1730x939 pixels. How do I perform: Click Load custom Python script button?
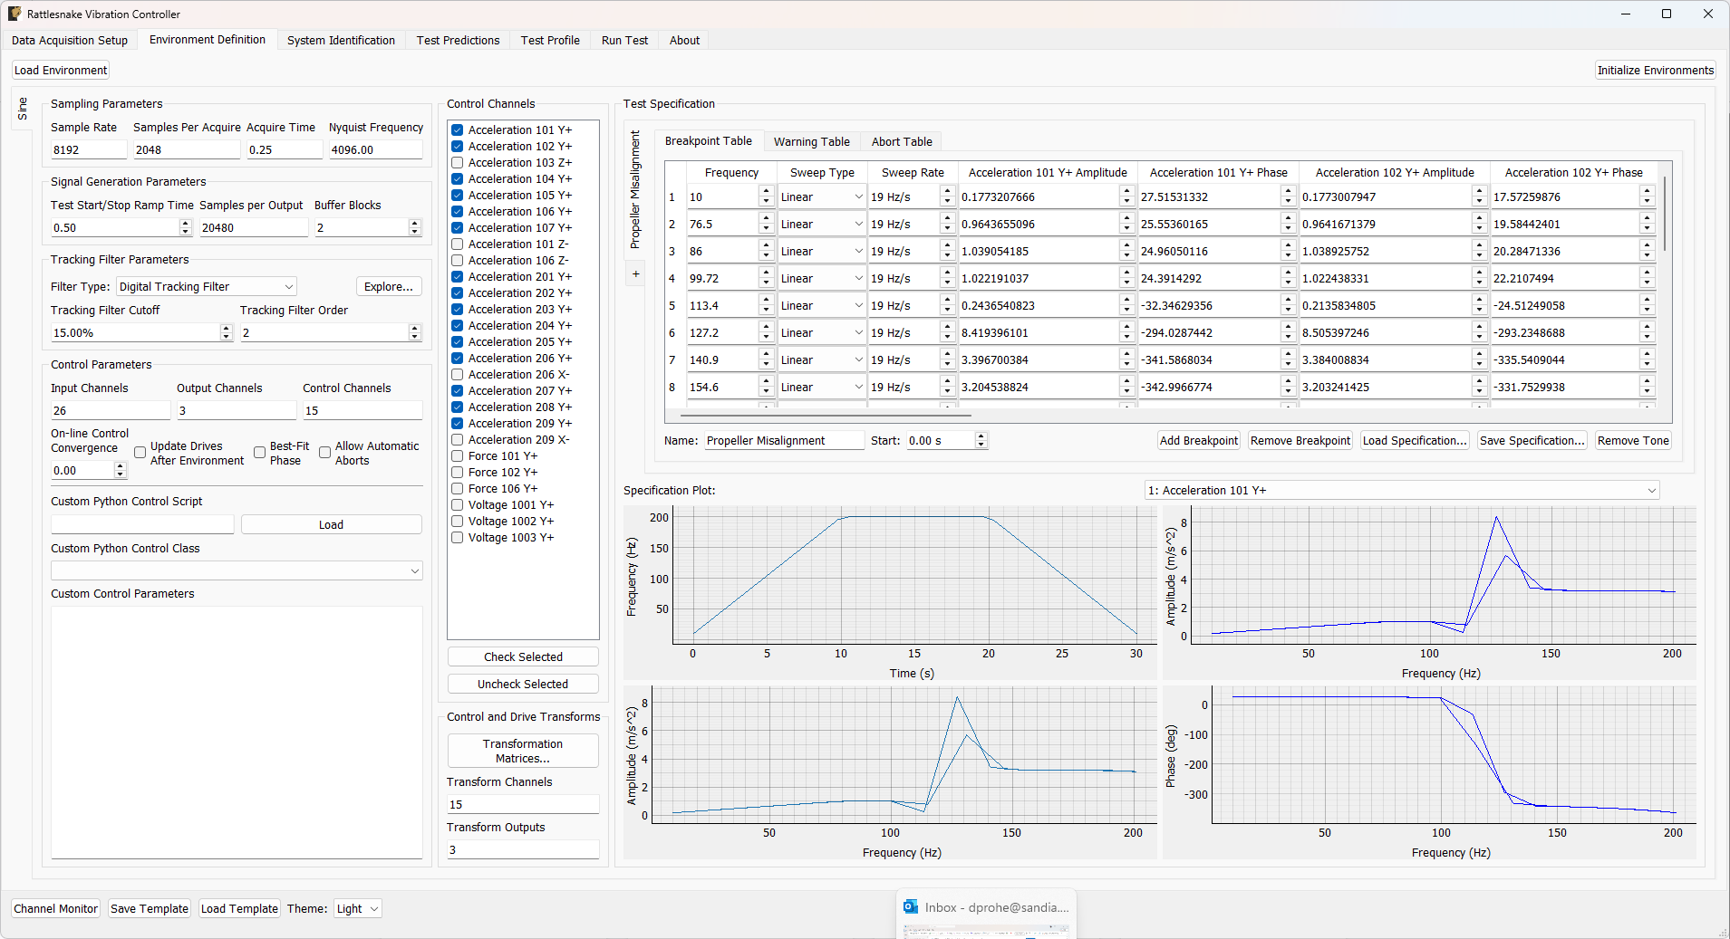pyautogui.click(x=331, y=525)
